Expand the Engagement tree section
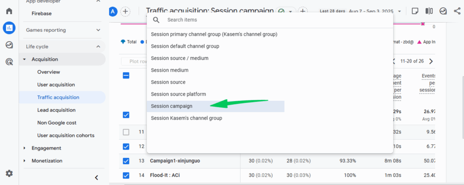464x185 pixels. pyautogui.click(x=24, y=148)
